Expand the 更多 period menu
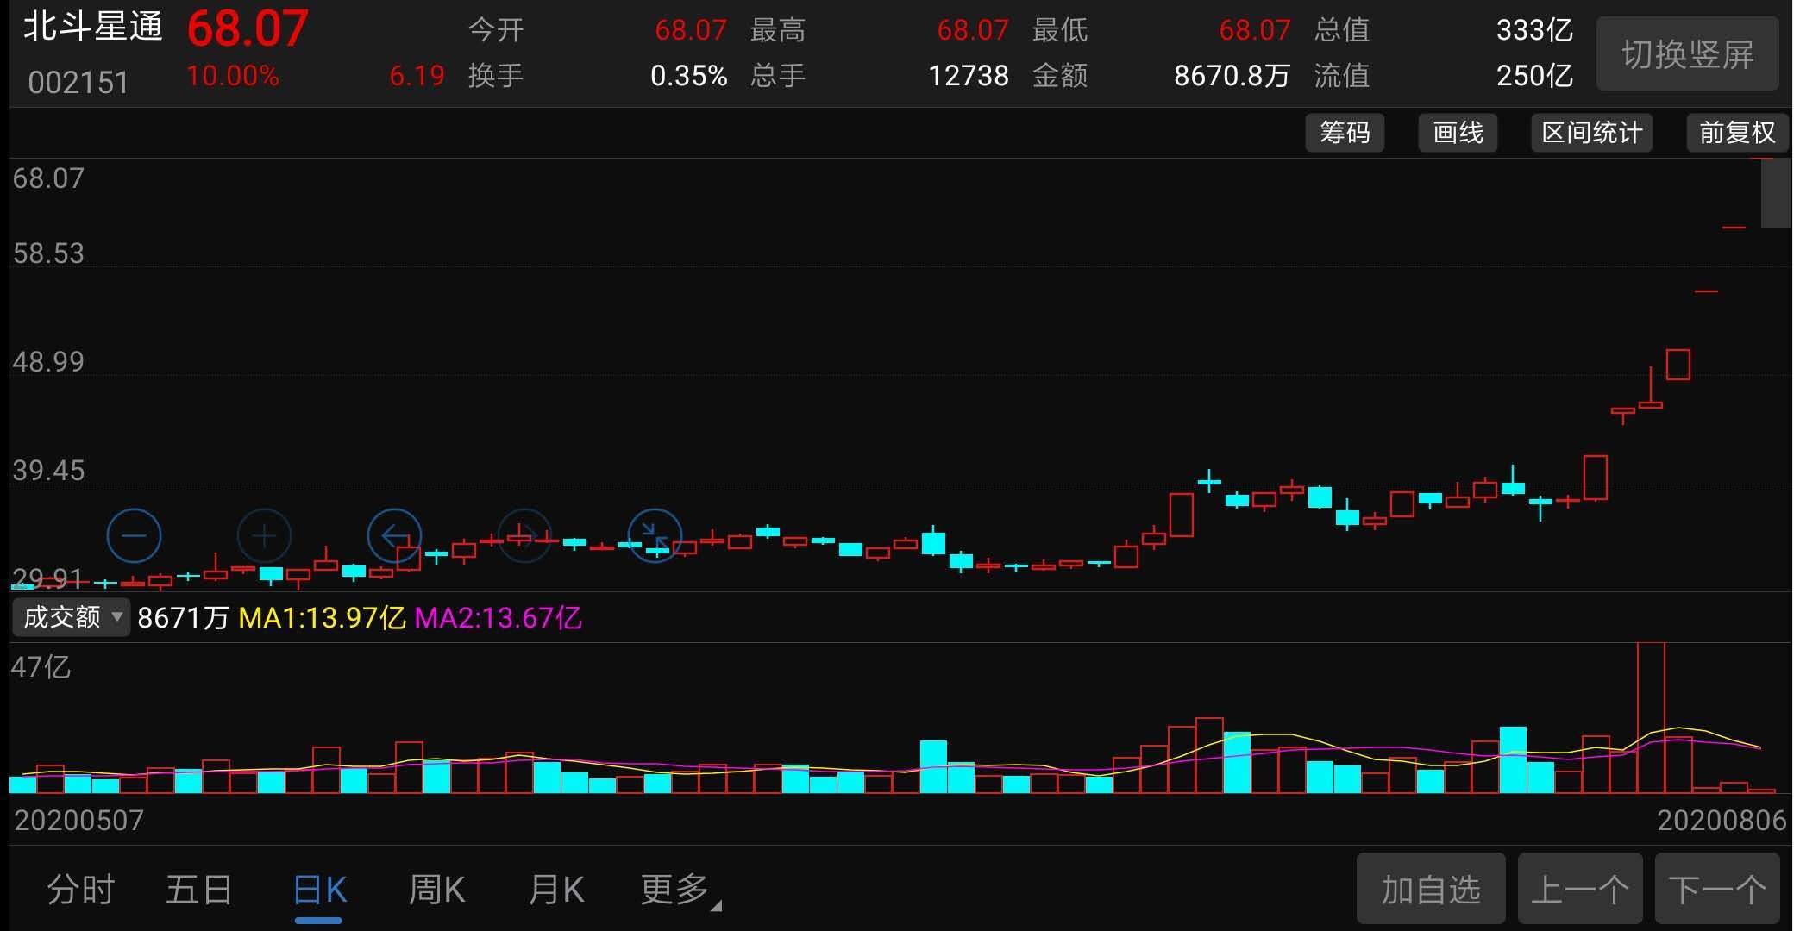Screen dimensions: 1800x931 pyautogui.click(x=680, y=890)
